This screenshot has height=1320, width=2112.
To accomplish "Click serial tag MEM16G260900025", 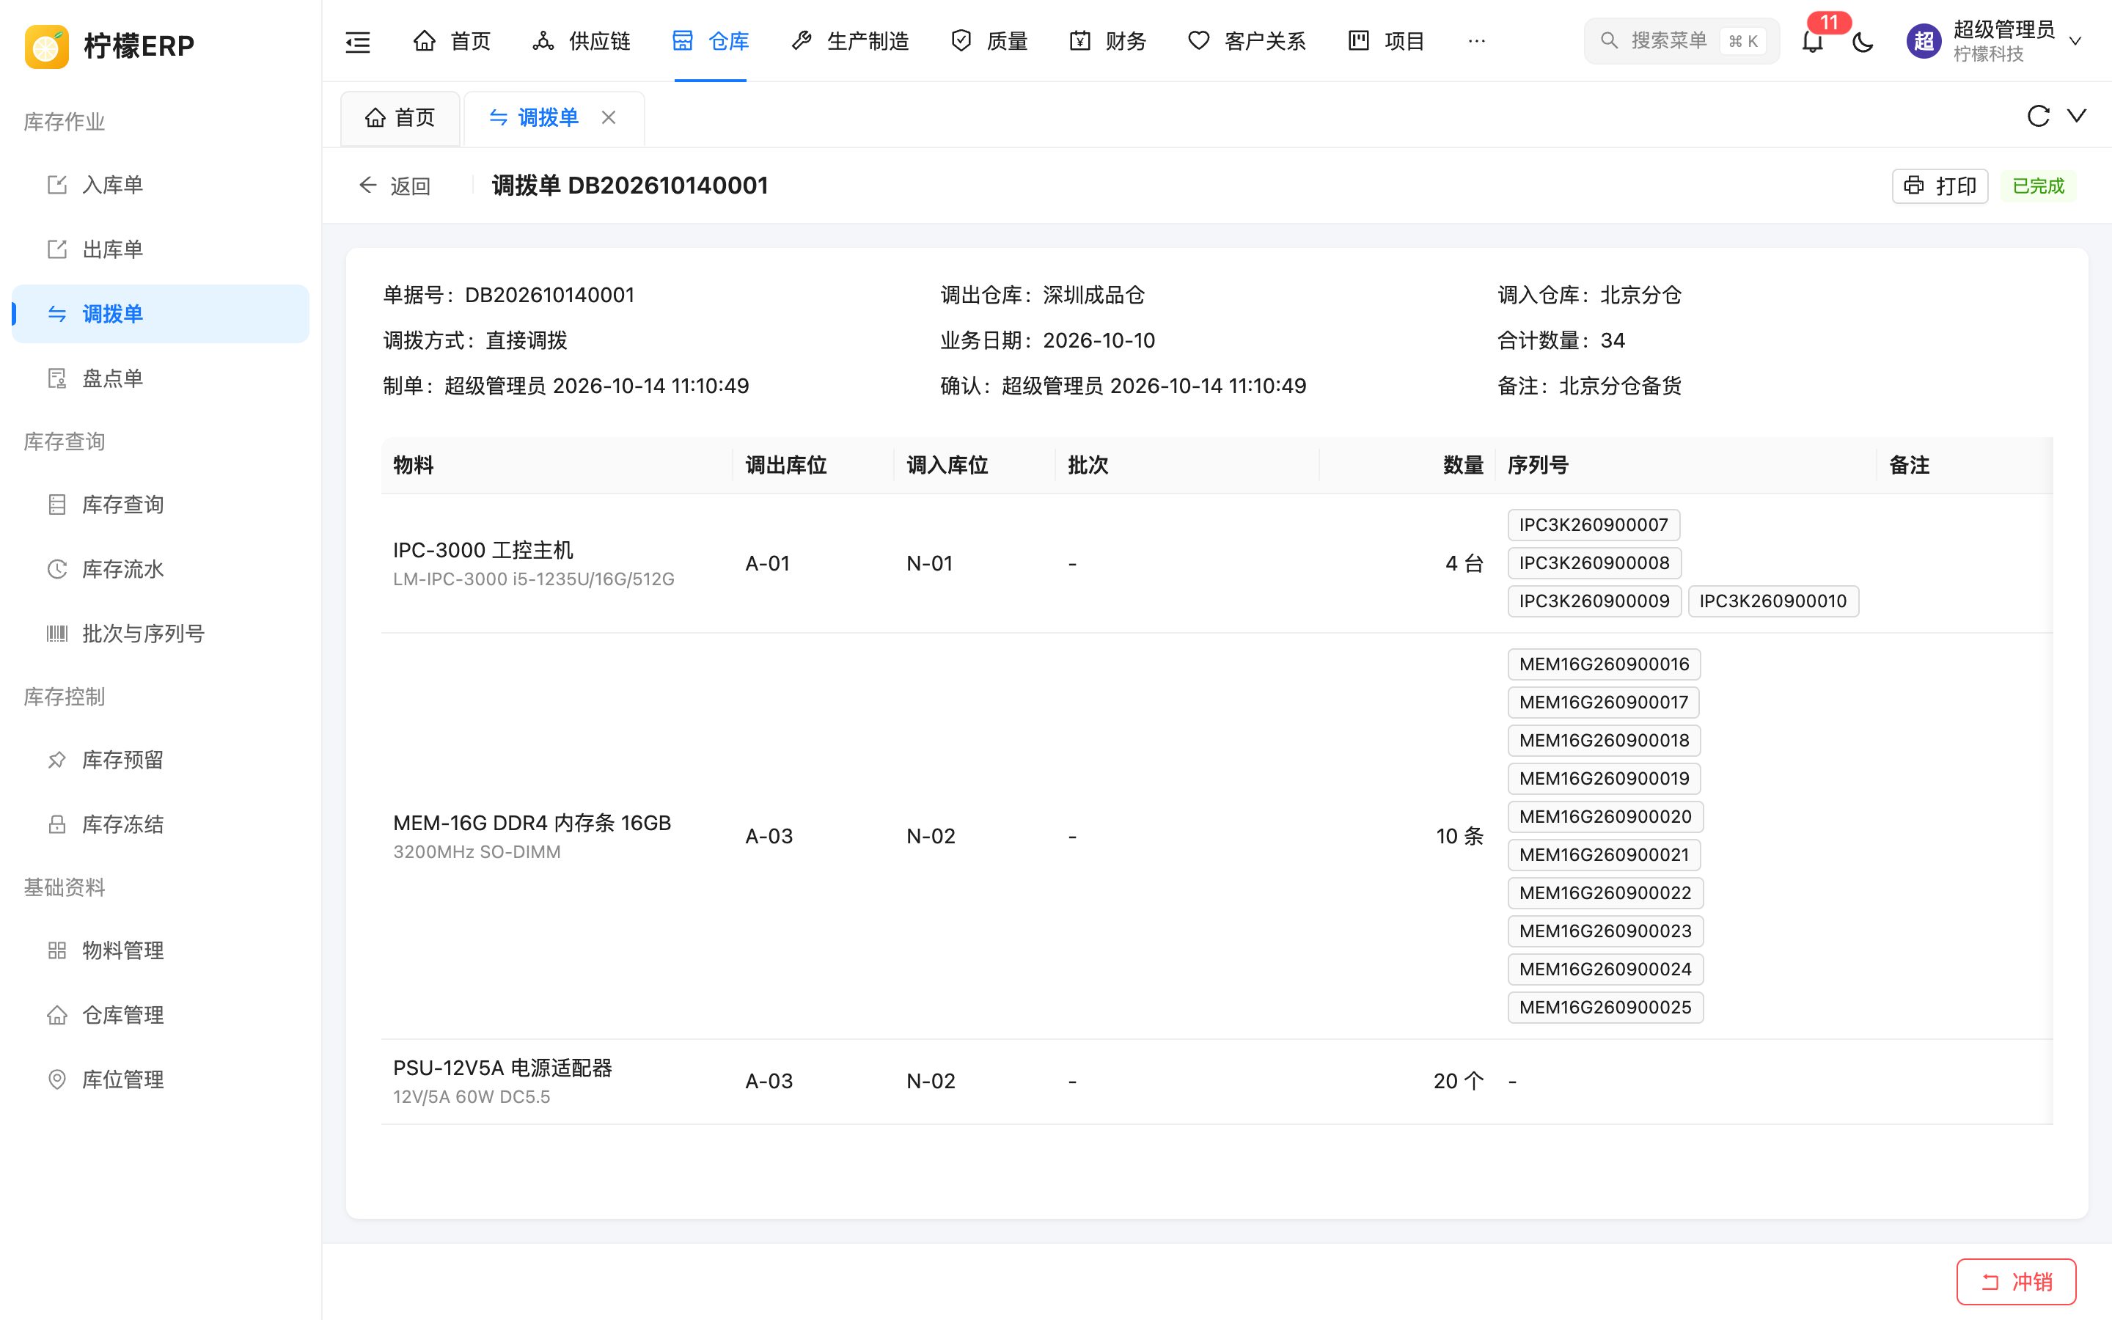I will (1605, 1008).
